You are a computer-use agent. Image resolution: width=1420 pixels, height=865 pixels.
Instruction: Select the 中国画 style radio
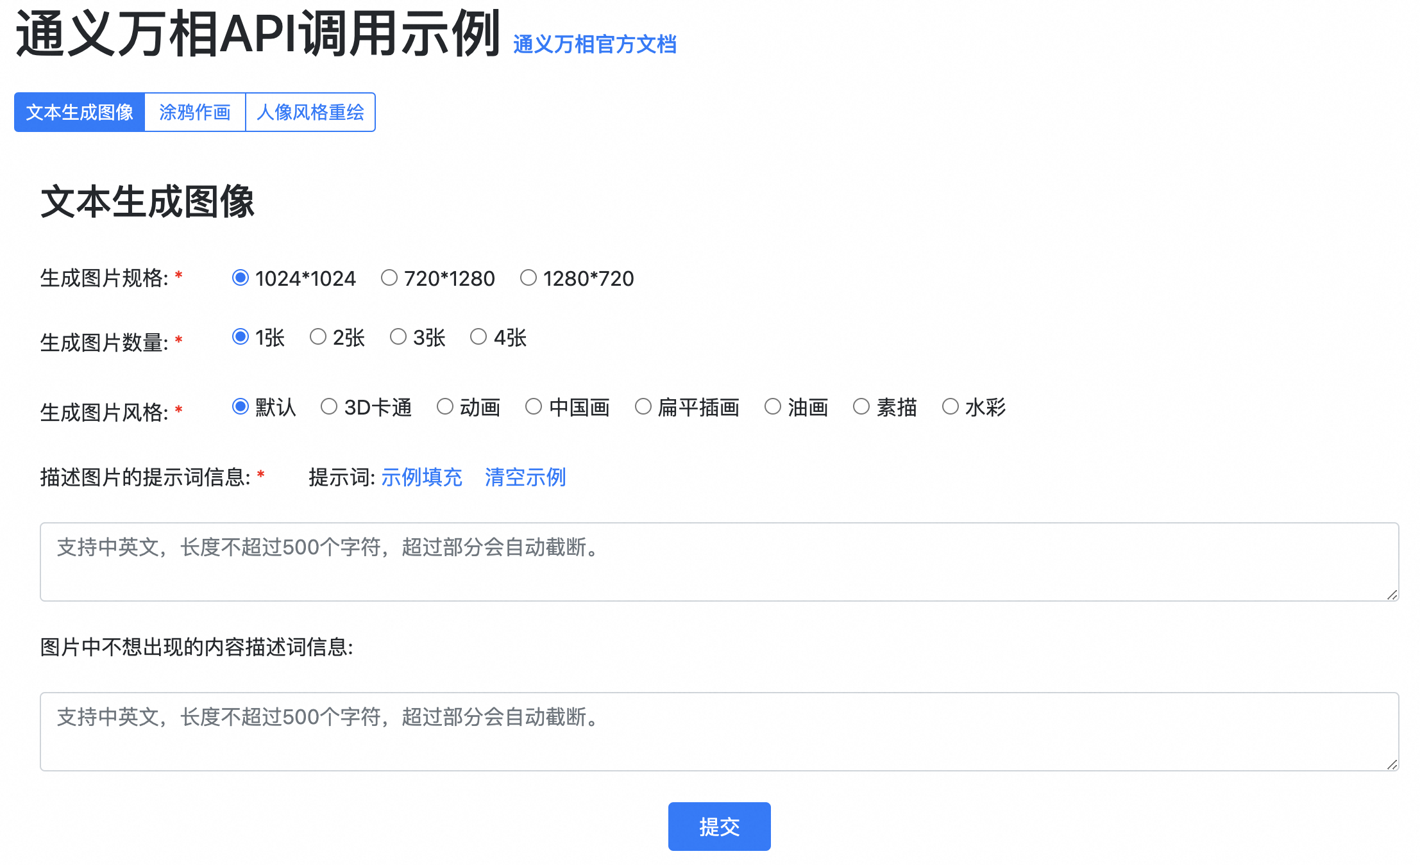click(x=534, y=406)
